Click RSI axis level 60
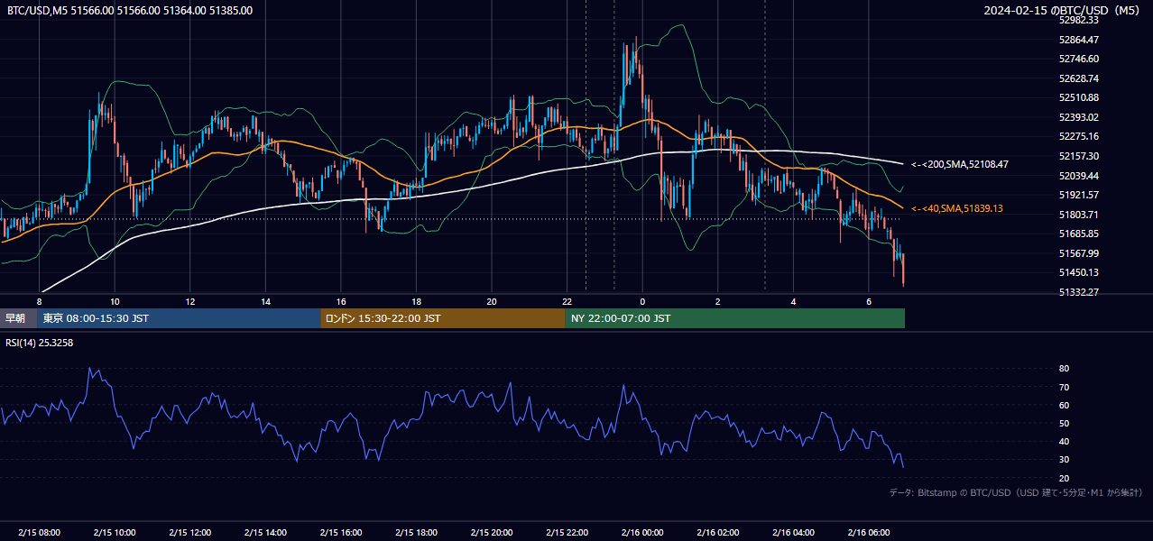 click(x=1064, y=405)
